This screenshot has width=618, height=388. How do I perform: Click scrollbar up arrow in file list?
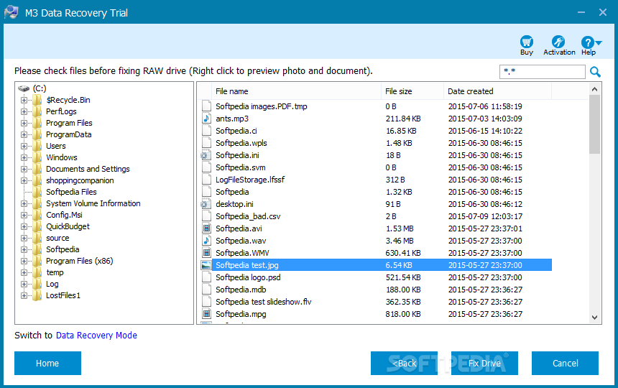(x=595, y=89)
